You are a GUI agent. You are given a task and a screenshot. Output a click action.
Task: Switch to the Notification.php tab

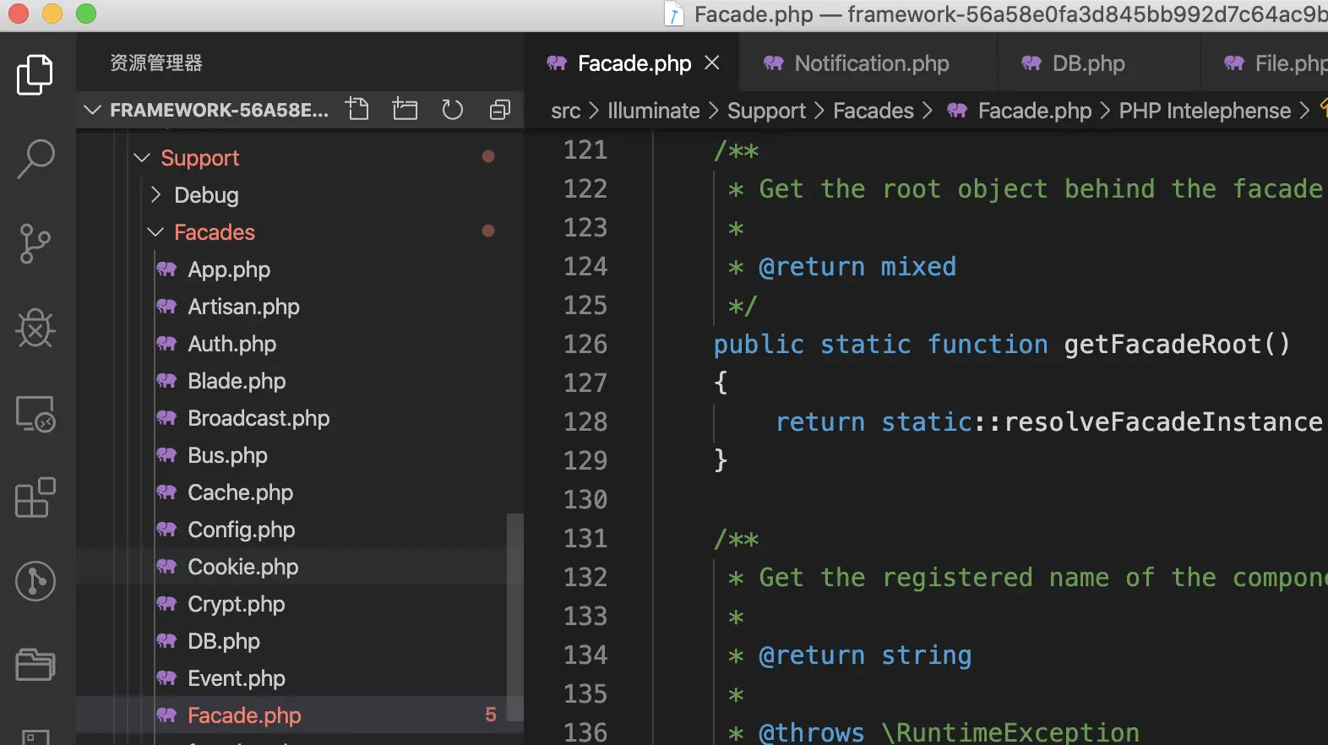pos(870,63)
